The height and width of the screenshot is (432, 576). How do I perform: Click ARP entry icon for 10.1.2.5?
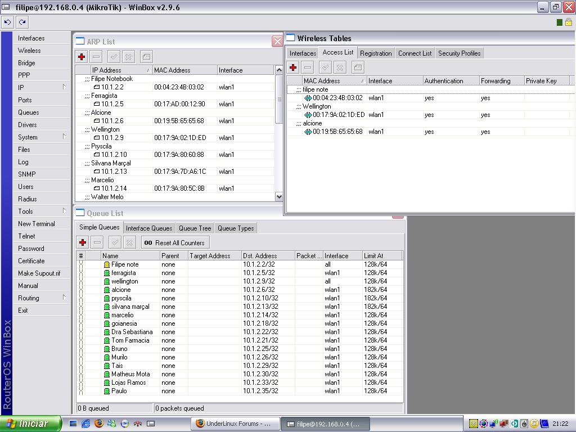[97, 104]
